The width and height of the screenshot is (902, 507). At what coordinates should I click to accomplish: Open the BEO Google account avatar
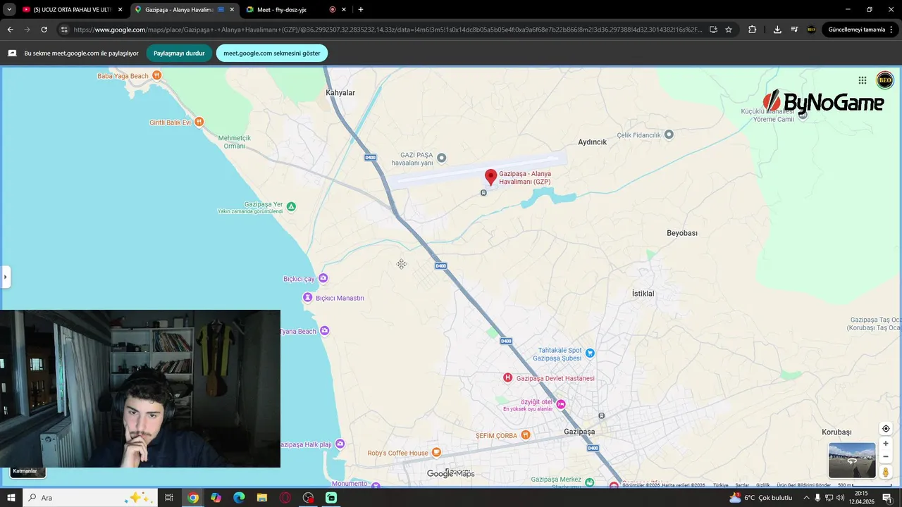pos(885,80)
